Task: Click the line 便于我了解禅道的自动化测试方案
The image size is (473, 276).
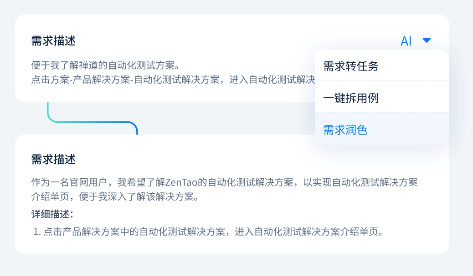Action: 106,65
